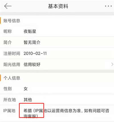This screenshot has height=122, width=114.
Task: Select the 注册时间 date 2010-02-11
Action: pyautogui.click(x=35, y=53)
